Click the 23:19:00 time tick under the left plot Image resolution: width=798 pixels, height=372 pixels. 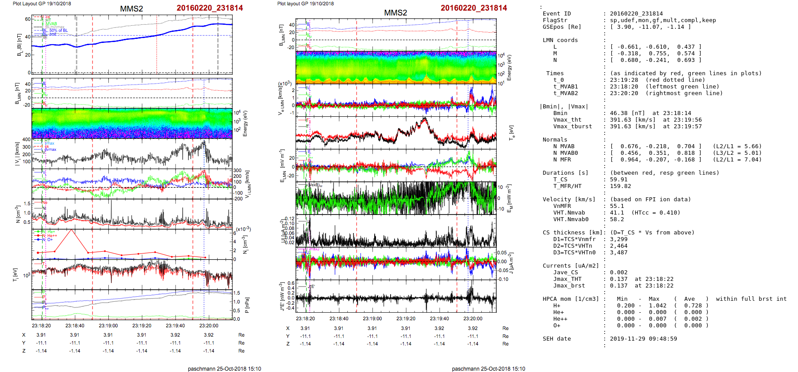pos(108,326)
